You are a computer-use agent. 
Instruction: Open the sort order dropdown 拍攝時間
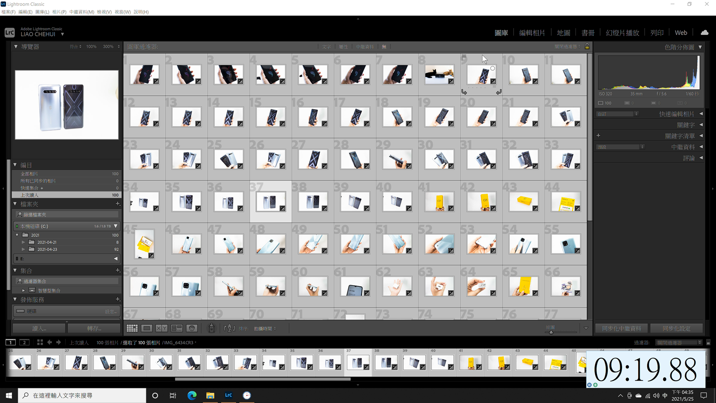pos(264,329)
